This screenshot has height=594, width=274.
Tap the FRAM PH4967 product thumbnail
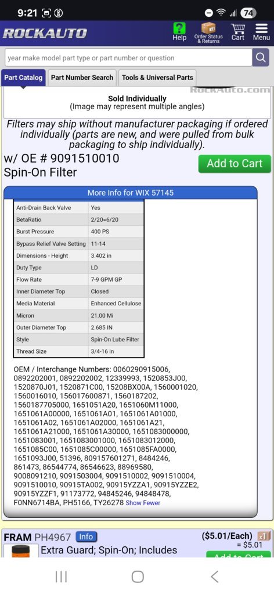pos(21,551)
